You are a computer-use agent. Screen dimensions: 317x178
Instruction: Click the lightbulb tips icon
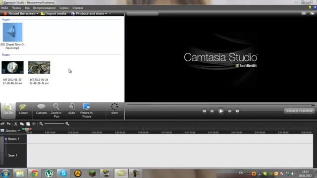310,8
